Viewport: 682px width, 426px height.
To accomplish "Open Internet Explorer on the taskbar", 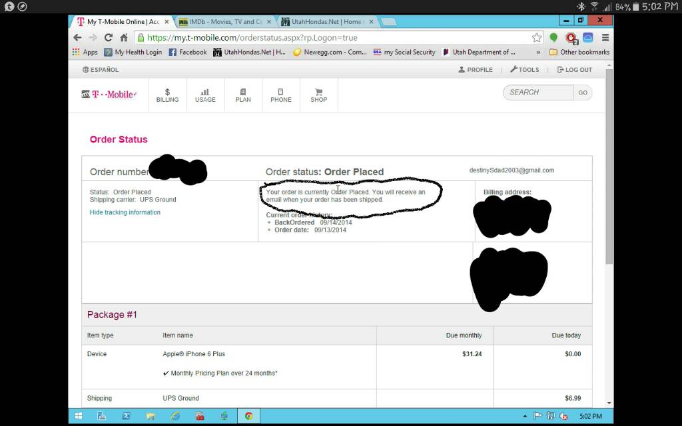I will point(175,416).
